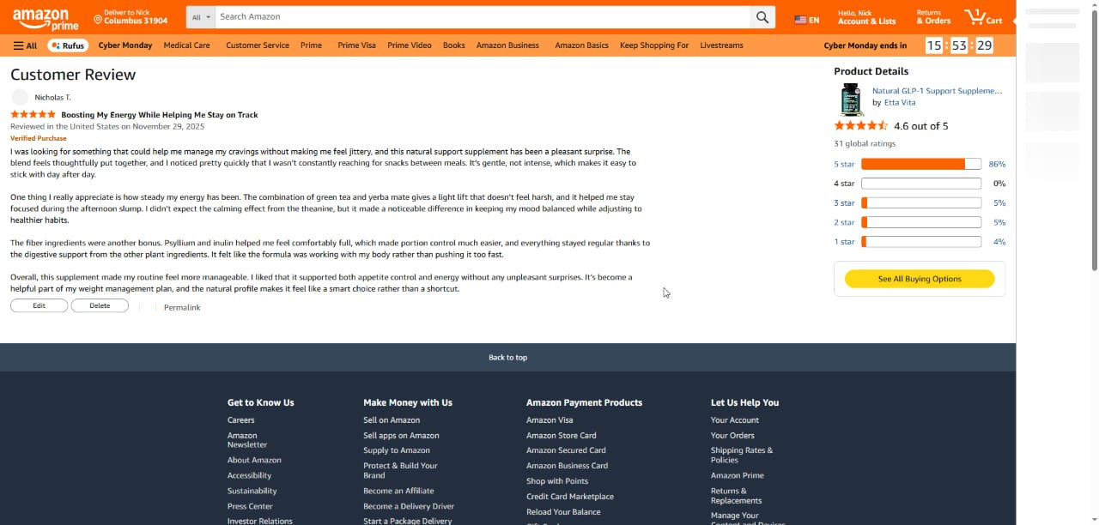This screenshot has height=525, width=1099.
Task: Click the five-star rating on the review
Action: [x=33, y=114]
